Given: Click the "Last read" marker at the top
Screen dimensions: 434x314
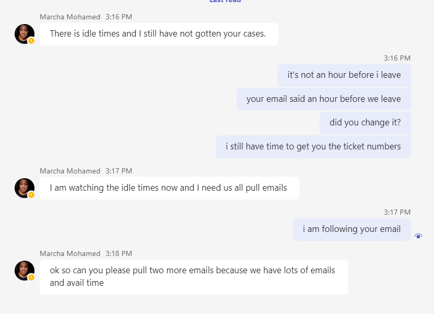Looking at the screenshot, I should (x=225, y=2).
